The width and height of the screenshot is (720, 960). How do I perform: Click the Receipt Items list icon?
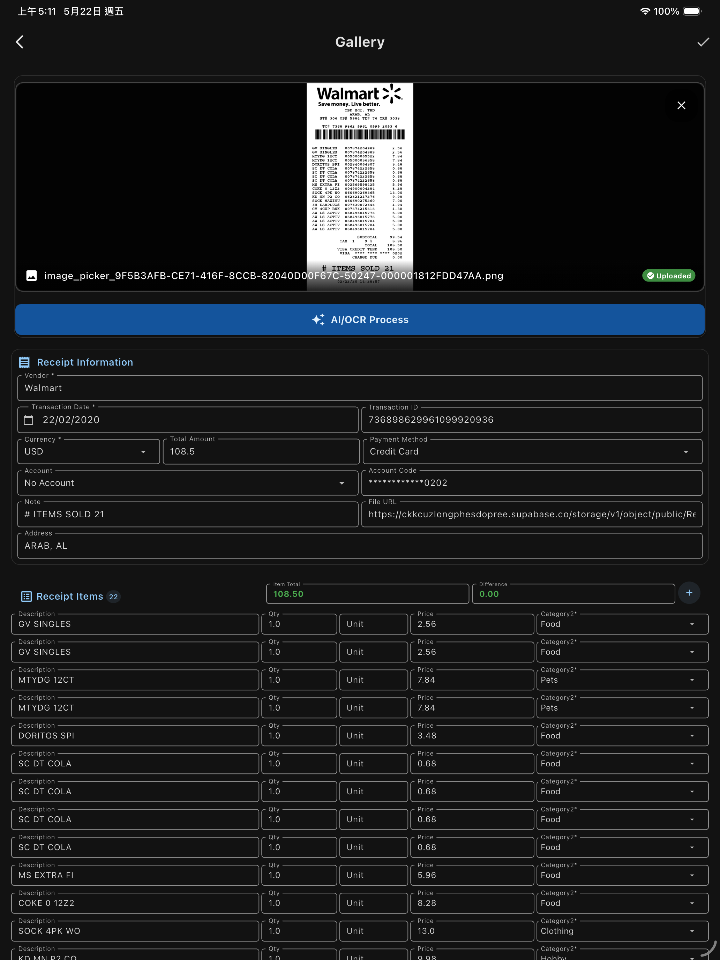tap(27, 596)
